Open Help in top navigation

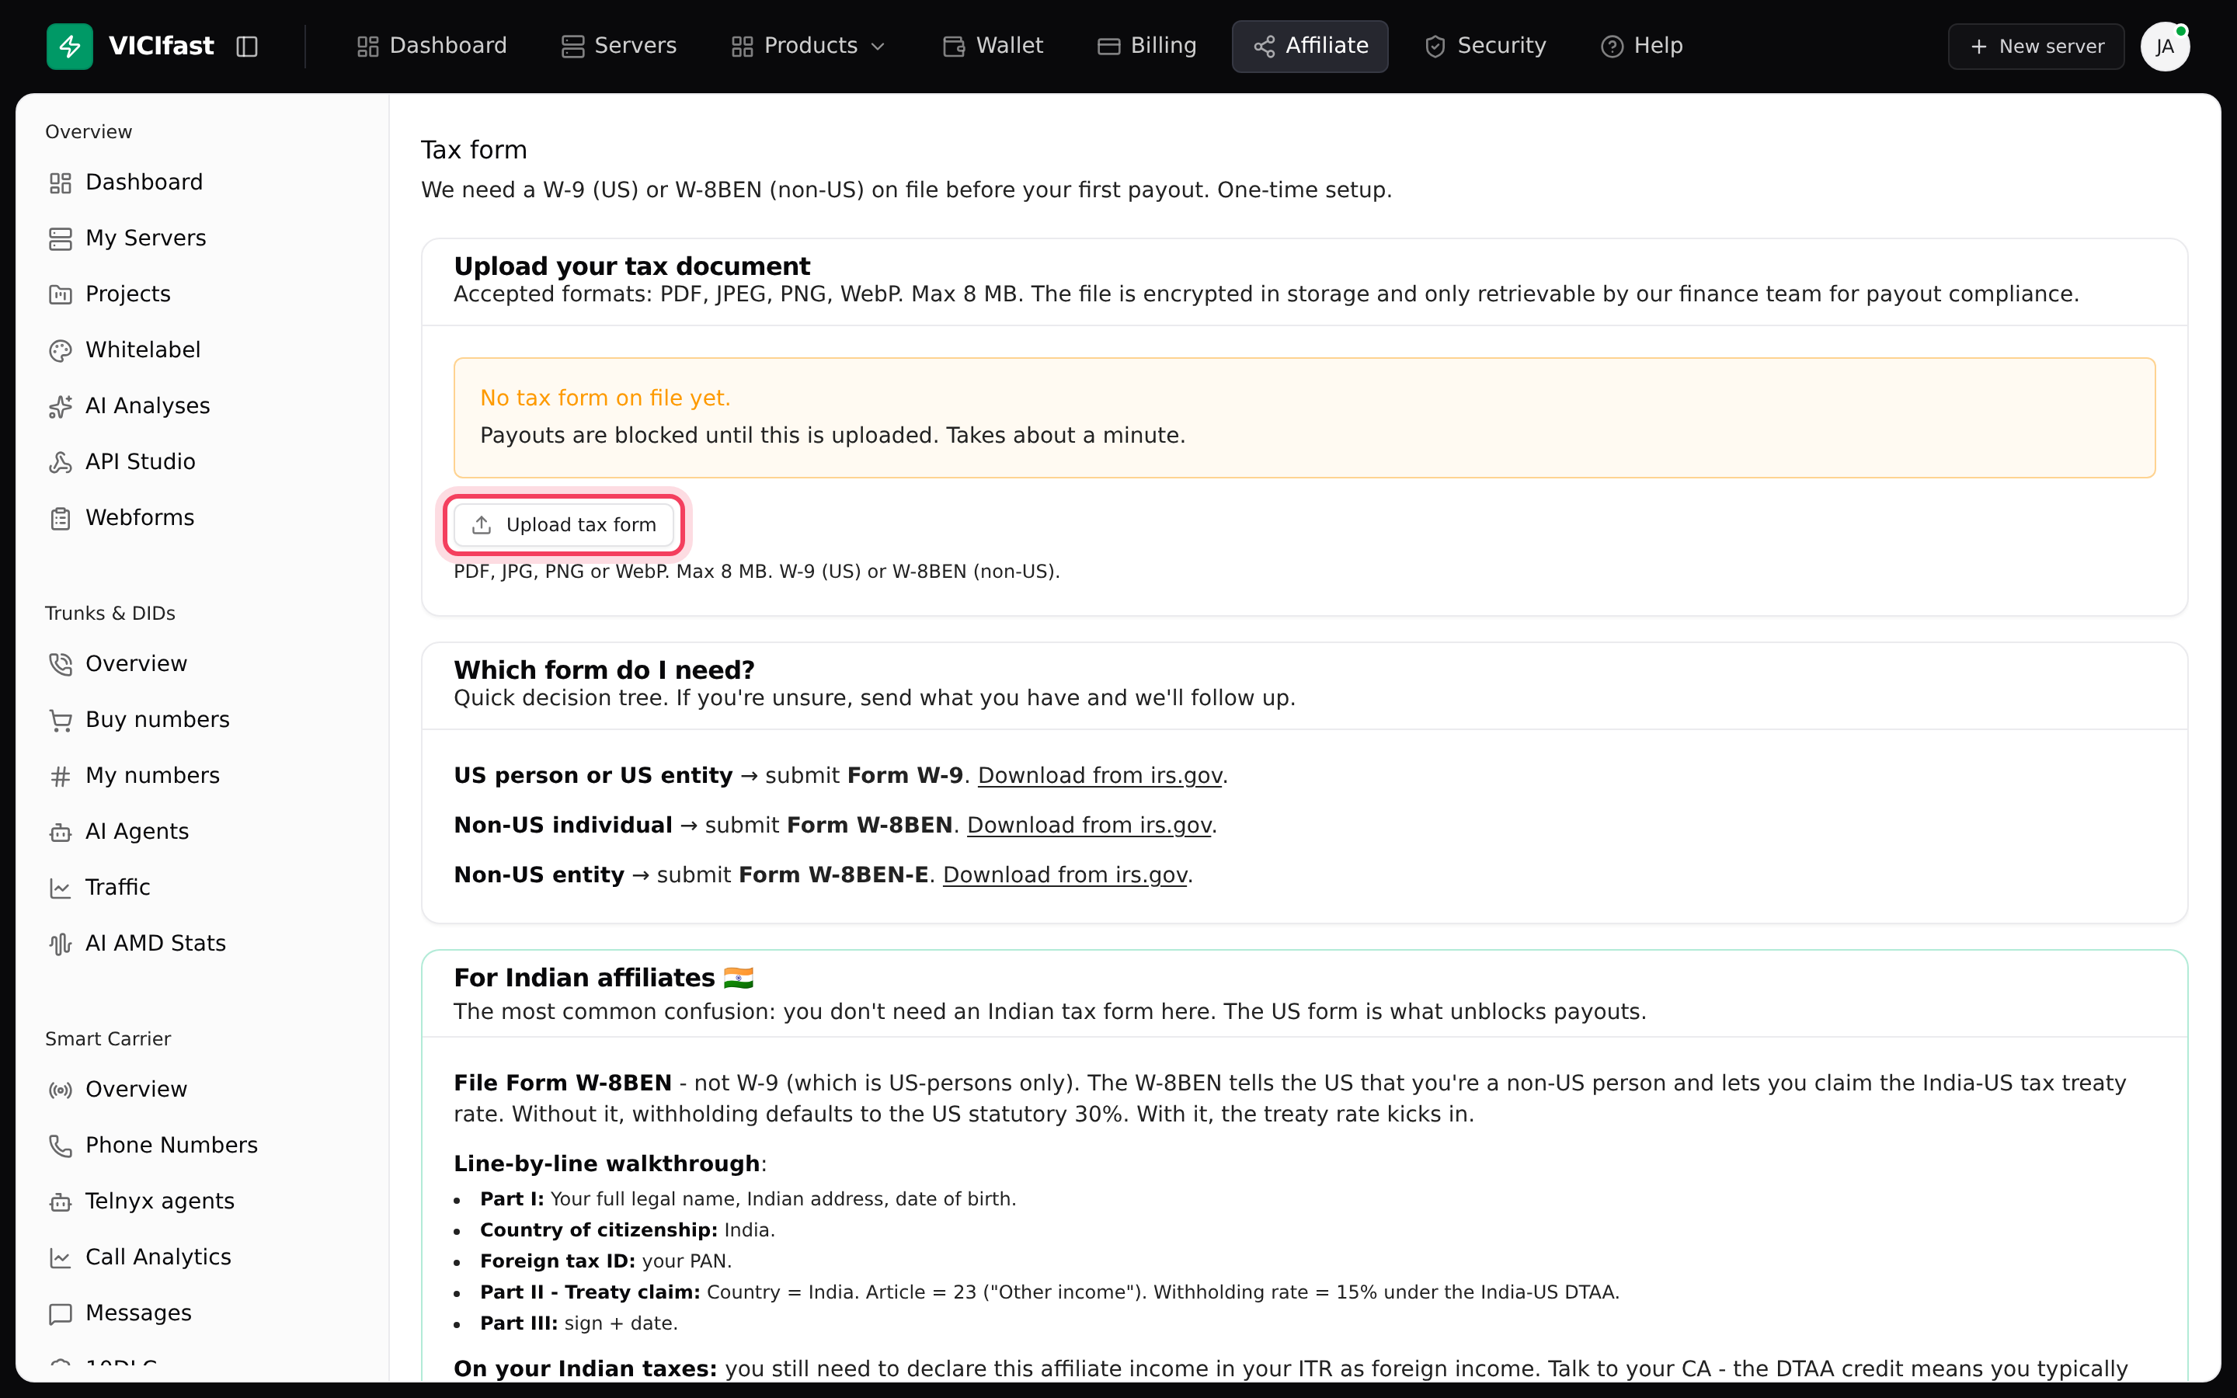[1640, 47]
